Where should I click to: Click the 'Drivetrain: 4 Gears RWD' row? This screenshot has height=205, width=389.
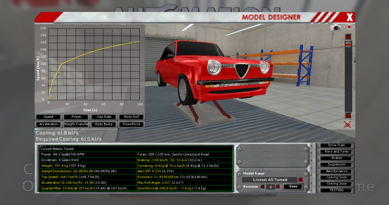pyautogui.click(x=88, y=160)
